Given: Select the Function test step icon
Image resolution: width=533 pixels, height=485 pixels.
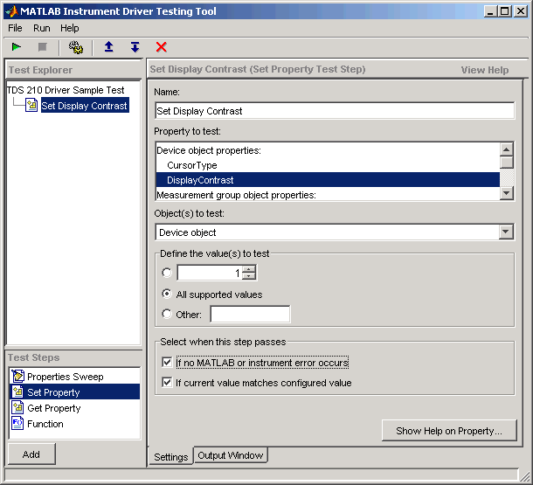Looking at the screenshot, I should click(x=18, y=424).
